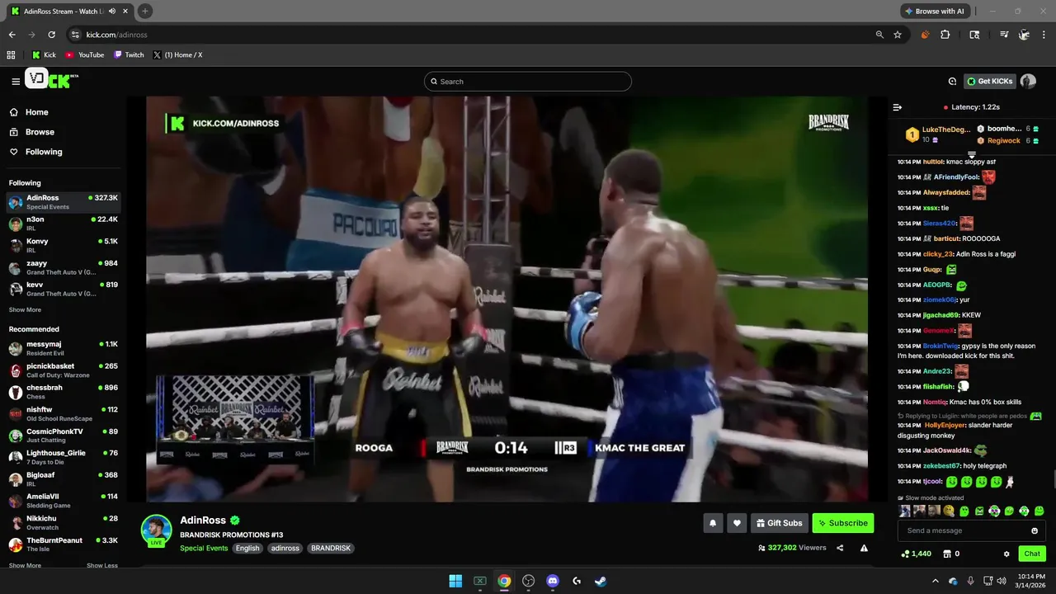Open n3on channel in Following list

(x=64, y=224)
